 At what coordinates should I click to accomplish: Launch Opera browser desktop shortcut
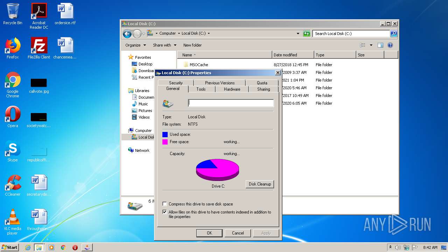(13, 117)
